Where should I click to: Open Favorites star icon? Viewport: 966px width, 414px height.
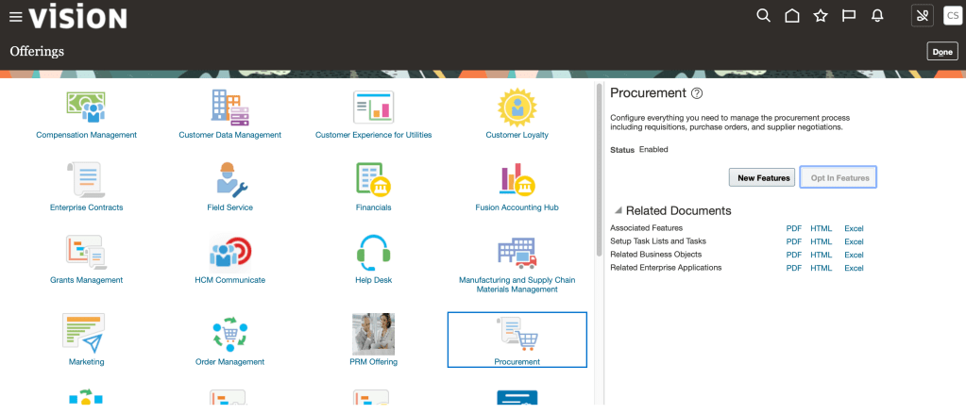tap(821, 16)
